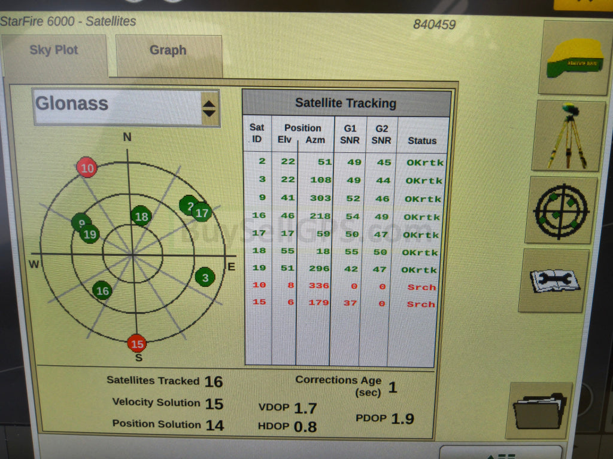Screen dimensions: 613x459
Task: Click green satellite 18 marker
Action: tap(141, 217)
